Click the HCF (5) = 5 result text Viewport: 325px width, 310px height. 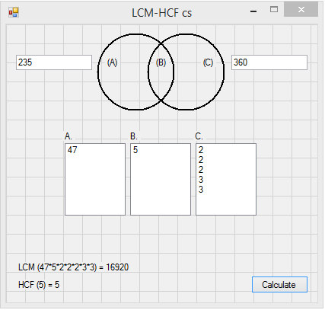(x=39, y=285)
